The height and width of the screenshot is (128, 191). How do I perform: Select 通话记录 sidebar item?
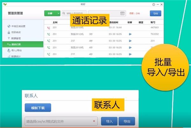(23, 44)
